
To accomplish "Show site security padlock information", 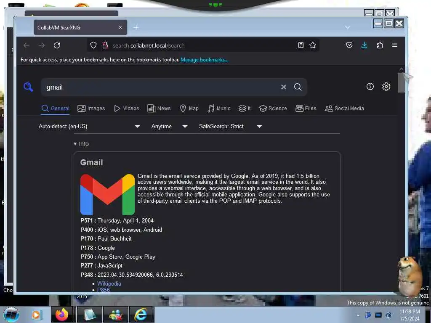I will (x=105, y=45).
